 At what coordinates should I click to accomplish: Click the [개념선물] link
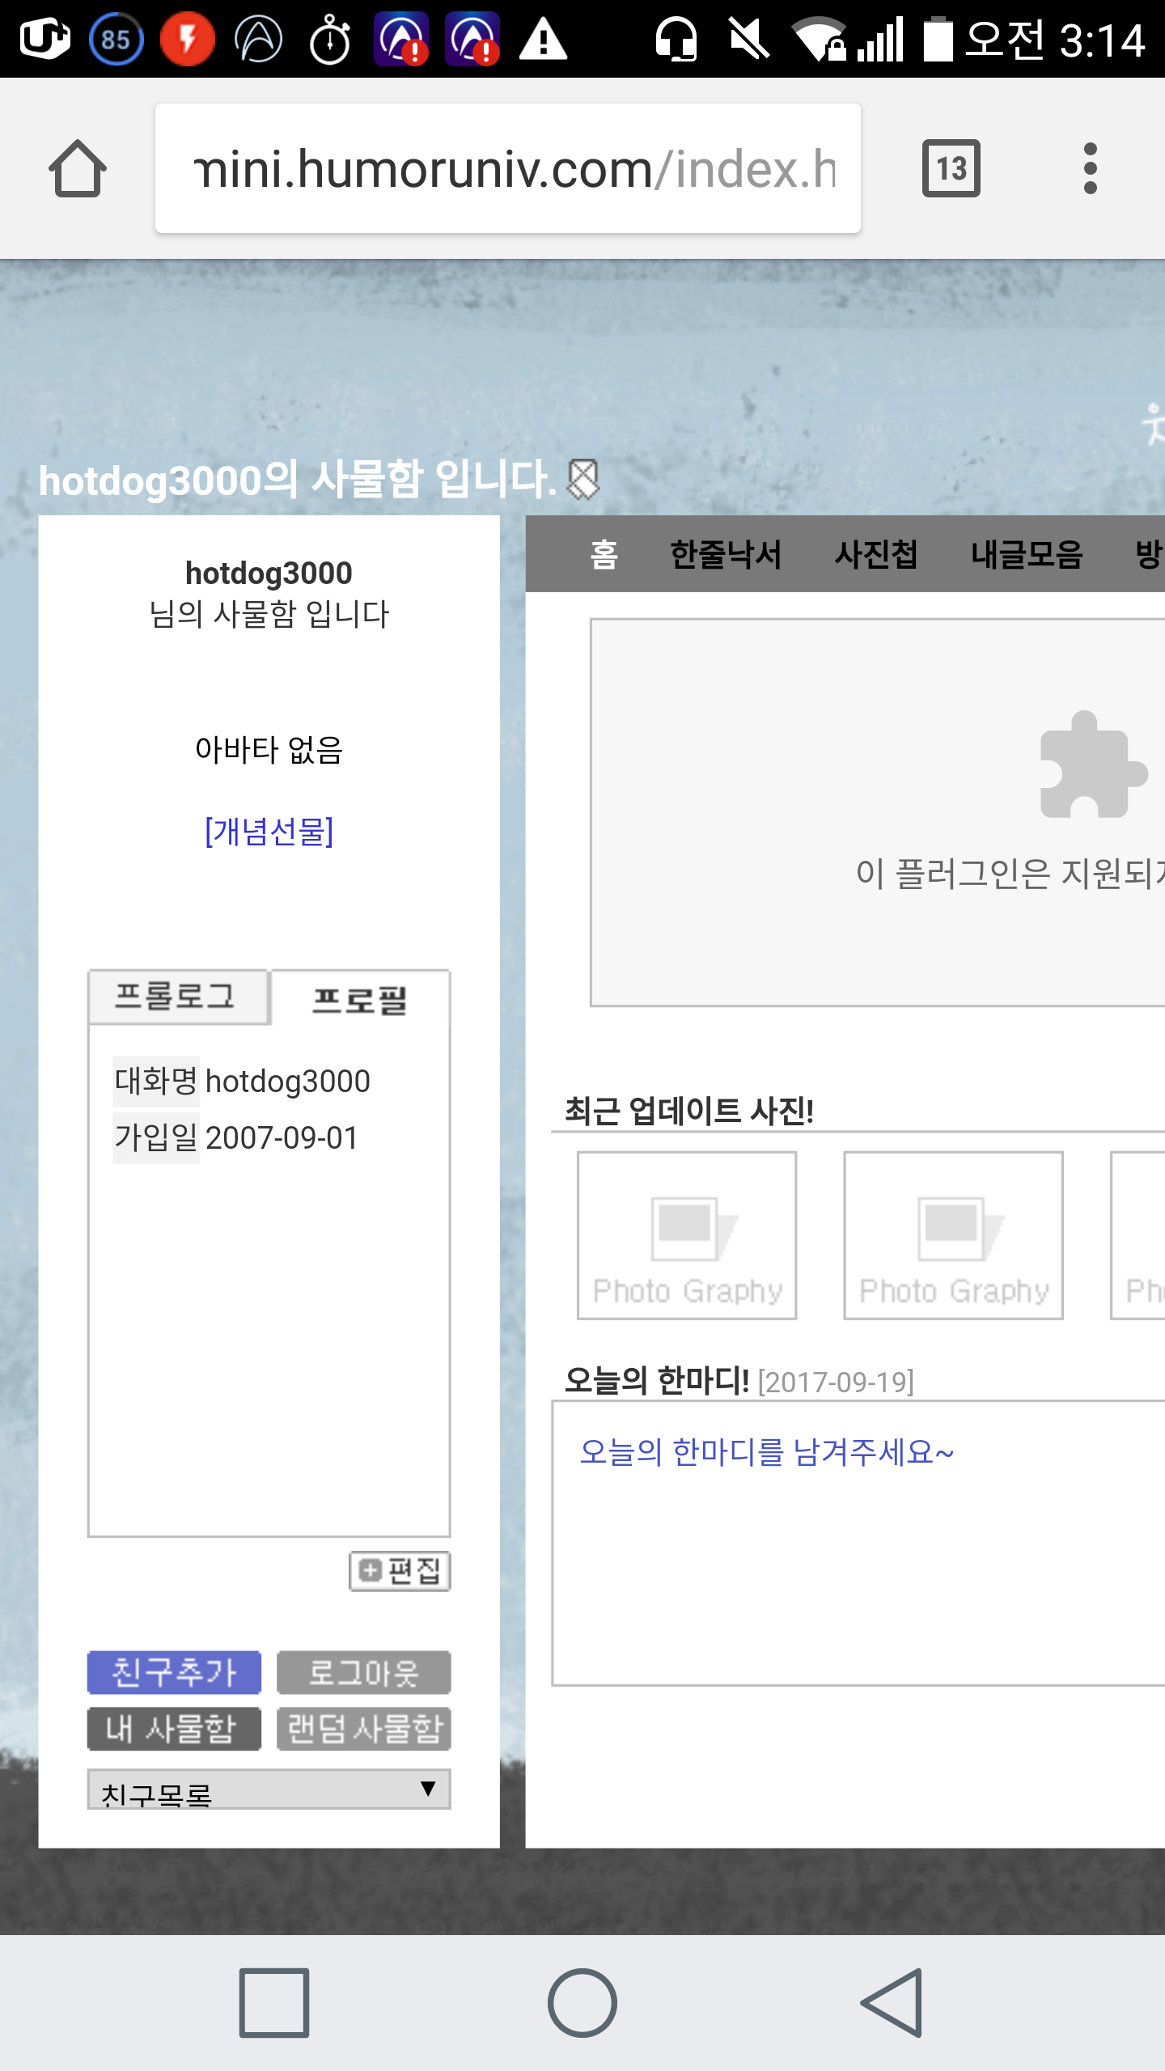269,832
